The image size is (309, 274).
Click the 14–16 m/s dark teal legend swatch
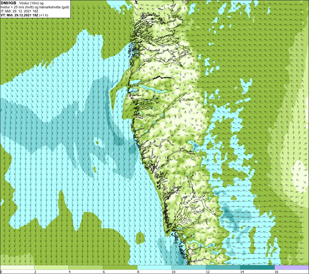click(257, 267)
